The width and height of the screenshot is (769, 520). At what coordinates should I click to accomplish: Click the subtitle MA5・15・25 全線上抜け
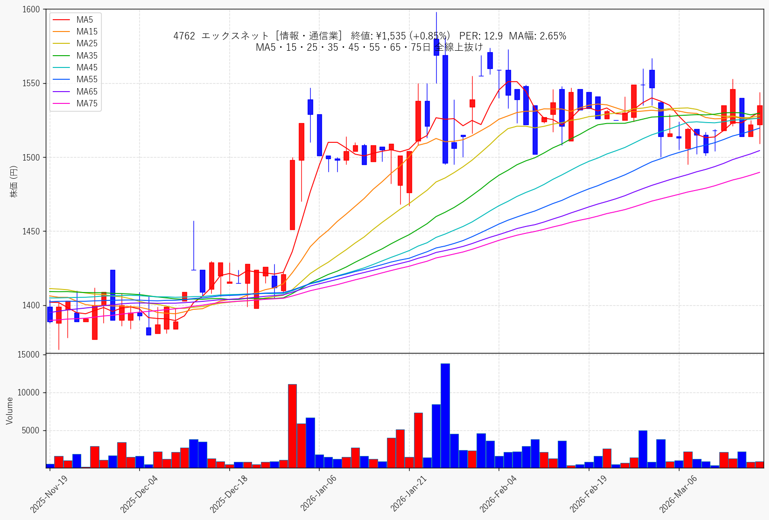tap(370, 47)
